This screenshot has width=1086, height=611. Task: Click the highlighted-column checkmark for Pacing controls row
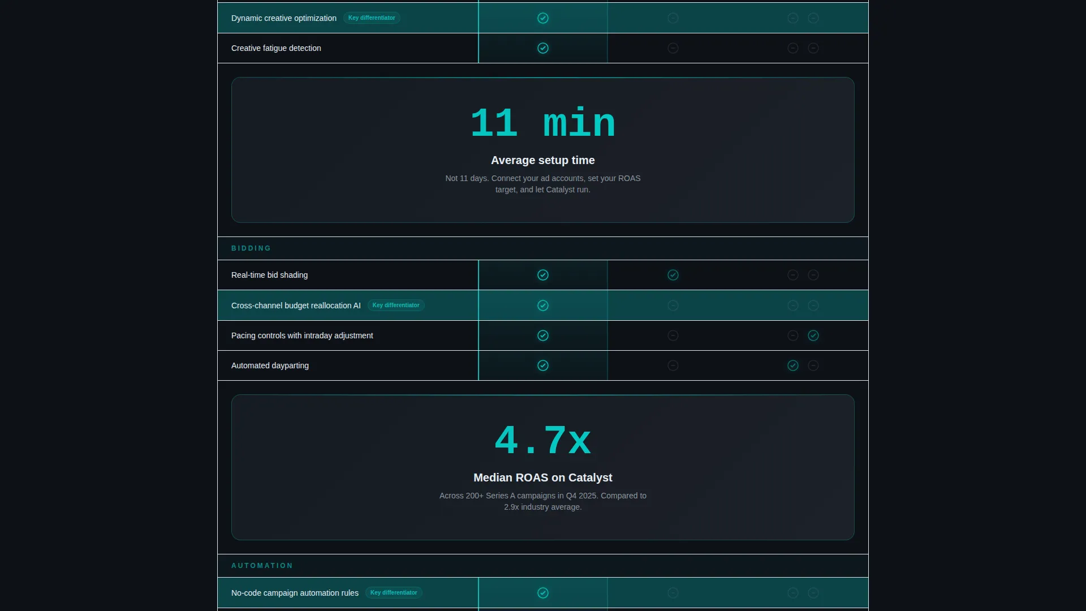coord(543,335)
